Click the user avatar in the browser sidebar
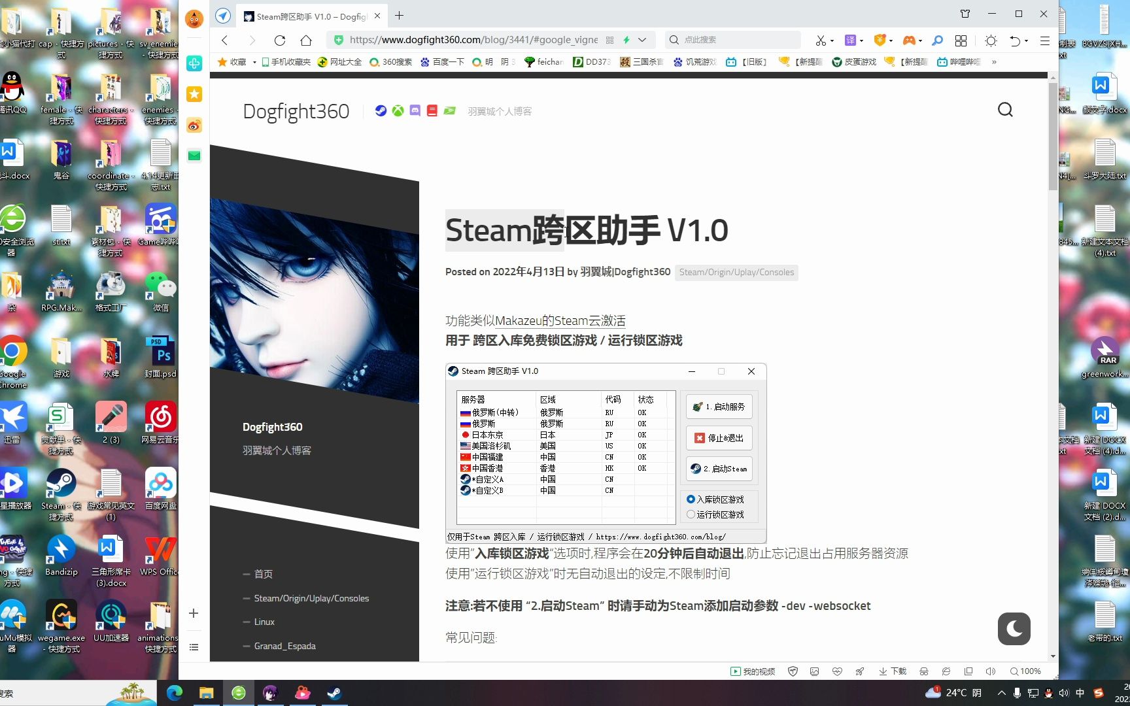 (194, 18)
